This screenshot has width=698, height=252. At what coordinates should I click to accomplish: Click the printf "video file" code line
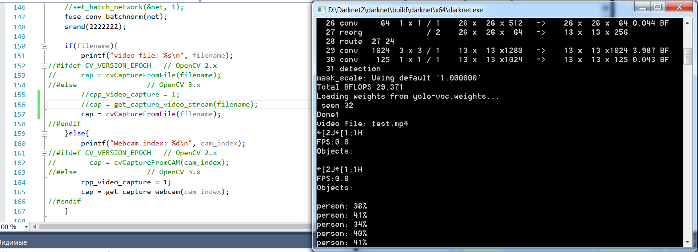(157, 56)
